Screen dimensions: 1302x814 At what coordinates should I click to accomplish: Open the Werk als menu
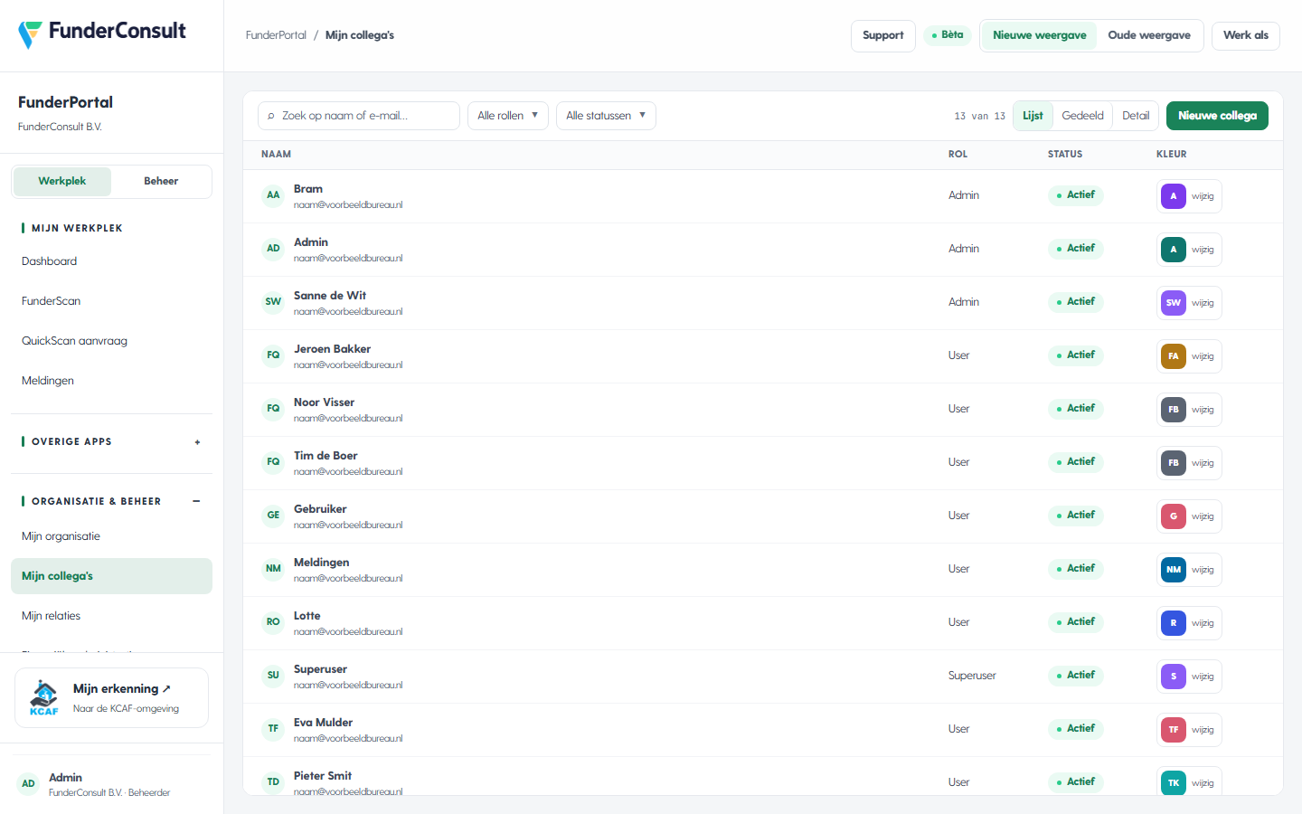point(1245,35)
